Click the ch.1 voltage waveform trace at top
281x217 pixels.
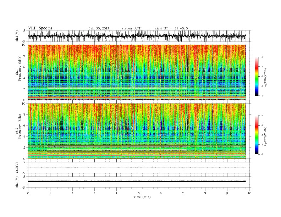(137, 36)
